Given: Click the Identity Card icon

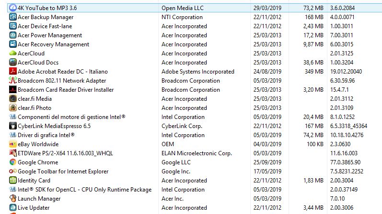Looking at the screenshot, I should pos(12,180).
